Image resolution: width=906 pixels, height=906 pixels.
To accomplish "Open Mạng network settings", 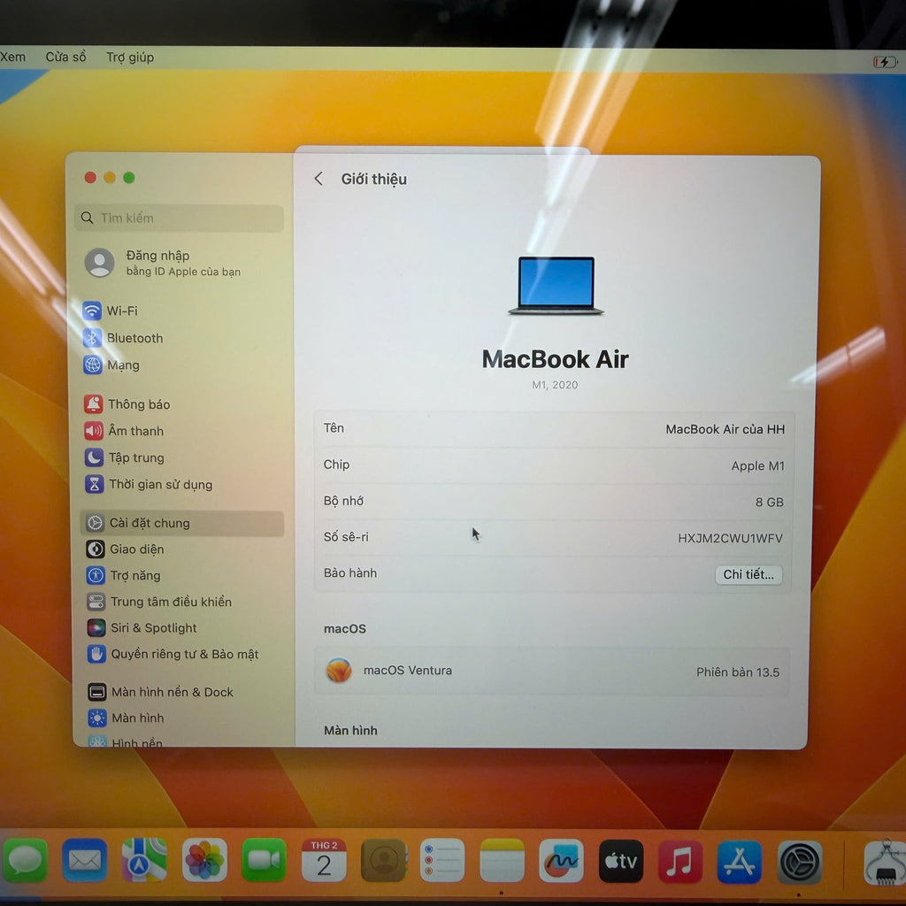I will pyautogui.click(x=123, y=365).
